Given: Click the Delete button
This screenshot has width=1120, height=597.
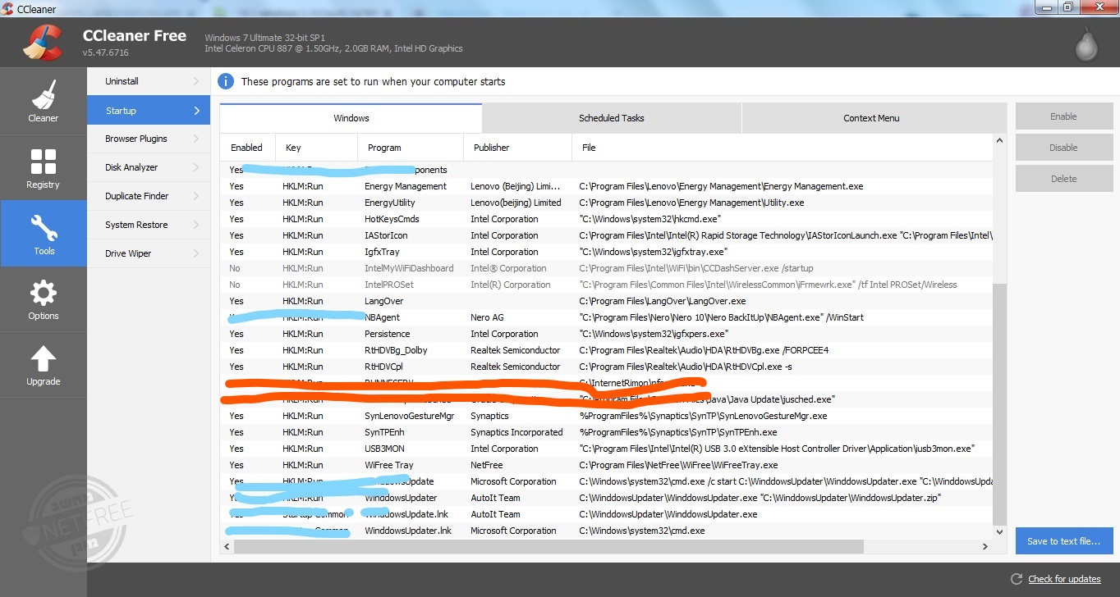Looking at the screenshot, I should tap(1063, 179).
